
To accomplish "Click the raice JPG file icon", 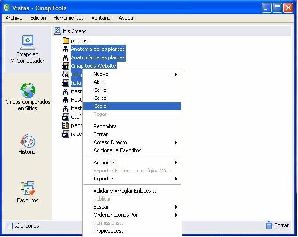I will pyautogui.click(x=66, y=134).
